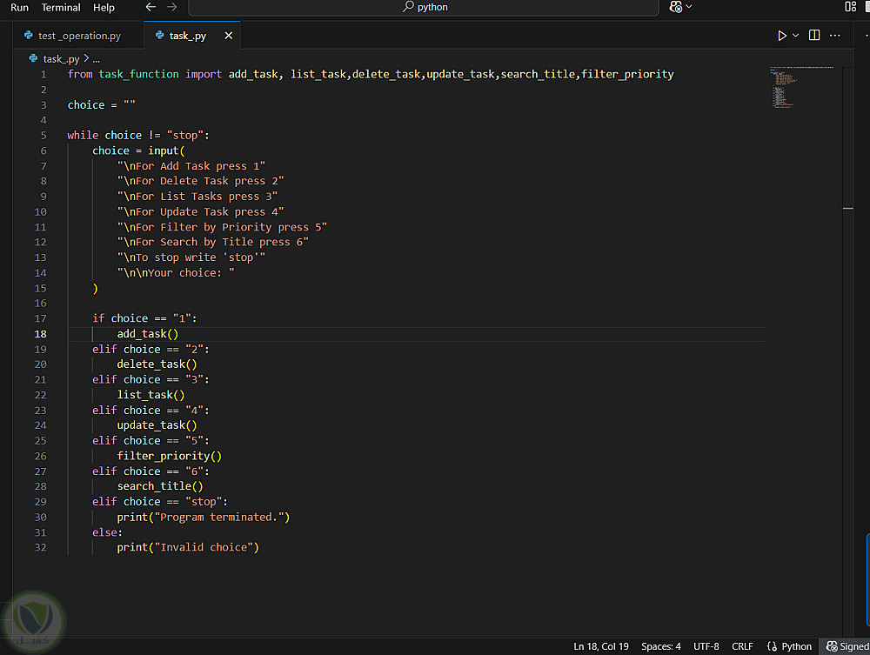Click the python search box in title bar
This screenshot has width=870, height=655.
click(424, 7)
